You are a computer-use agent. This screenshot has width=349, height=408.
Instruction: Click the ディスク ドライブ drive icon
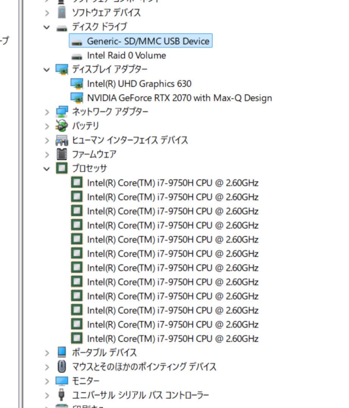click(62, 28)
